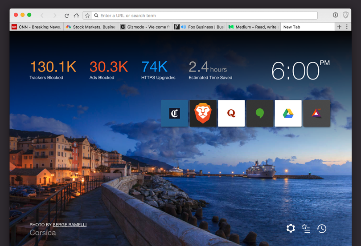Mute audio on the Fox Business tab
Screen dimensions: 361x246
coord(183,27)
